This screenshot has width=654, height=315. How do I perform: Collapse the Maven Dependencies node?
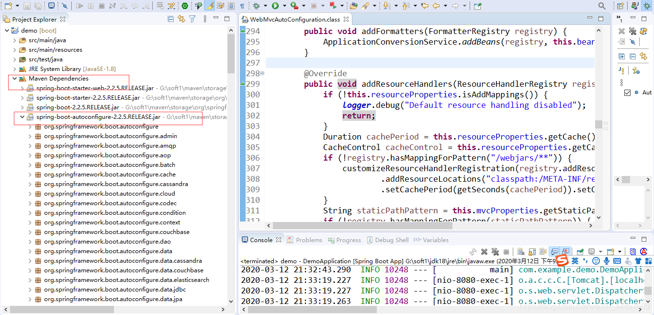click(x=15, y=78)
